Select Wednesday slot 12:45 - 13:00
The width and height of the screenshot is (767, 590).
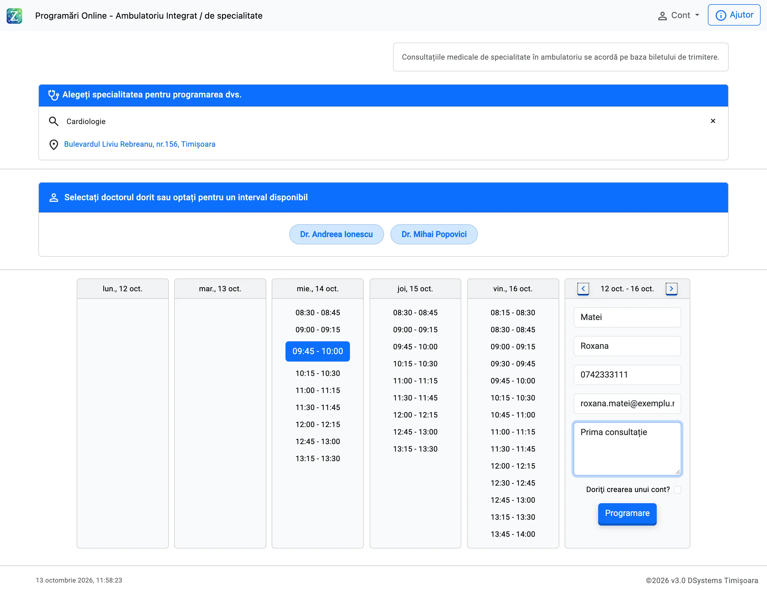[x=318, y=441]
